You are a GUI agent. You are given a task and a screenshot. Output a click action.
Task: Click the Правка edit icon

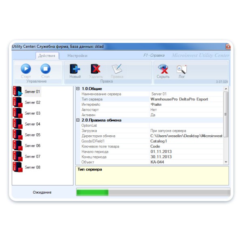coord(117,69)
